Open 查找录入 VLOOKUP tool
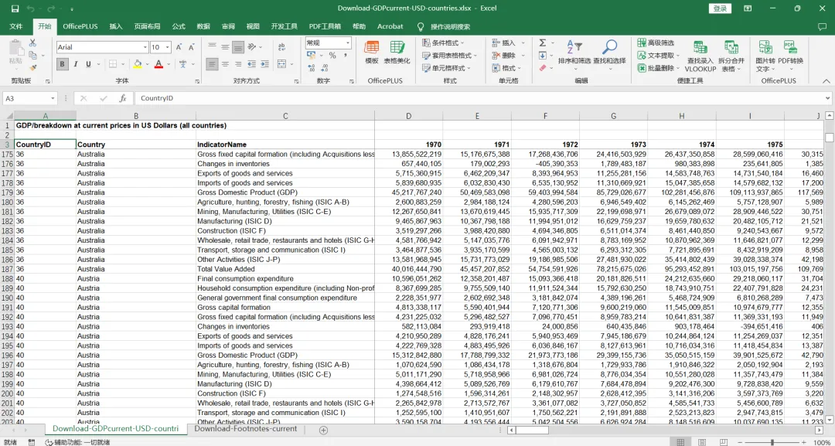 700,56
